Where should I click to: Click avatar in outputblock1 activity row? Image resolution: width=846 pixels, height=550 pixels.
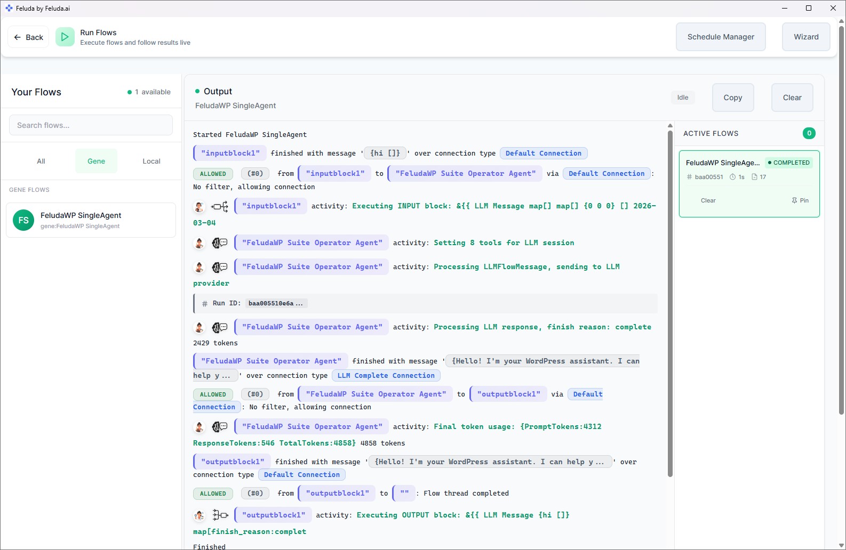199,515
